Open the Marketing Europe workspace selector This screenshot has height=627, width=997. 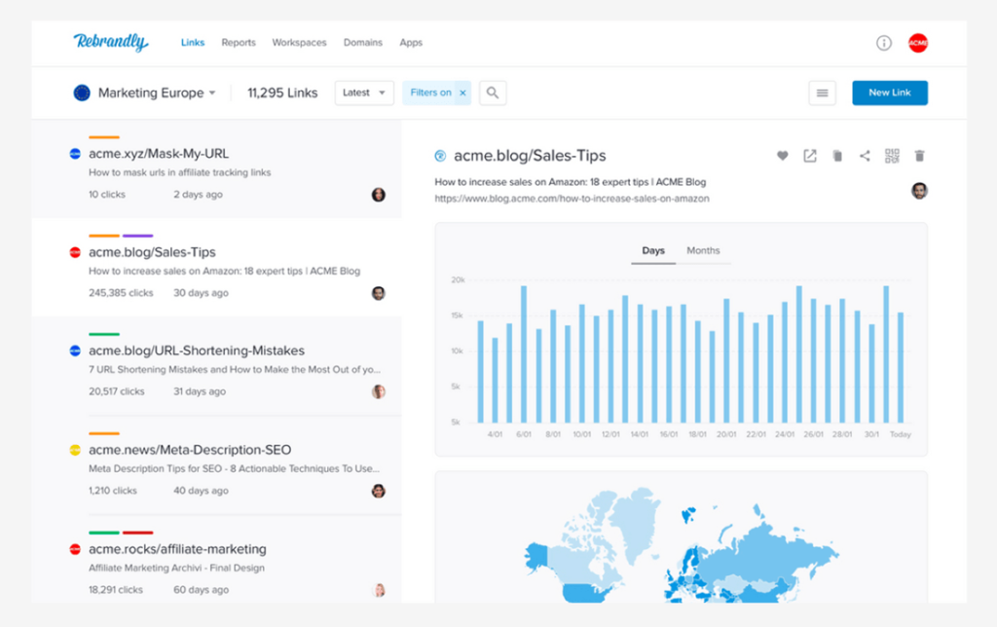(x=146, y=92)
